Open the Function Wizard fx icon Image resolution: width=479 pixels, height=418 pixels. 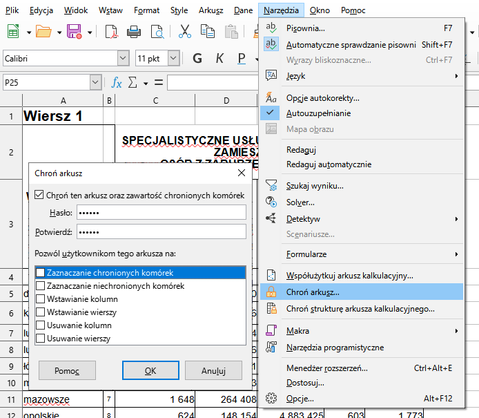click(x=117, y=83)
